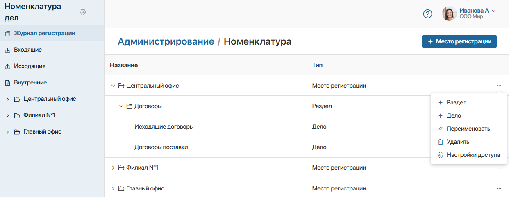Click Место регистрации type of Центральный офис
The image size is (509, 197).
click(339, 86)
